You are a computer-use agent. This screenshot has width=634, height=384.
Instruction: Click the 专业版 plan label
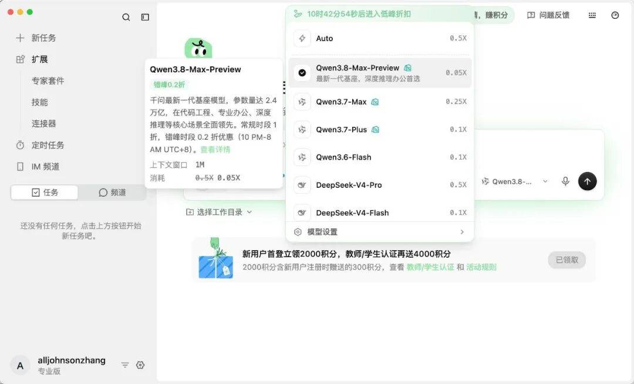click(49, 372)
